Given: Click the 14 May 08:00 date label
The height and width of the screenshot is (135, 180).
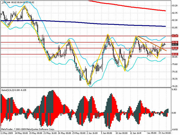Looking at the screenshot, I should (x=21, y=133).
